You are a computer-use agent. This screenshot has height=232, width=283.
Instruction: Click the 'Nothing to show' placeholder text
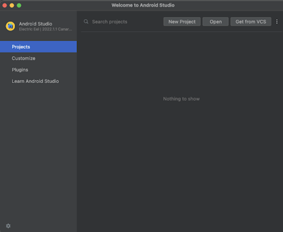[181, 99]
